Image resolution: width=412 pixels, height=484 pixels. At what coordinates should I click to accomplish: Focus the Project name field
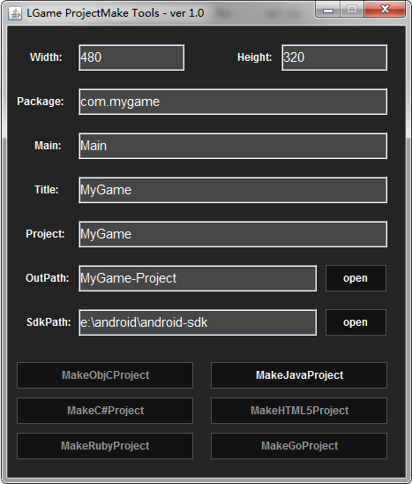coord(233,234)
